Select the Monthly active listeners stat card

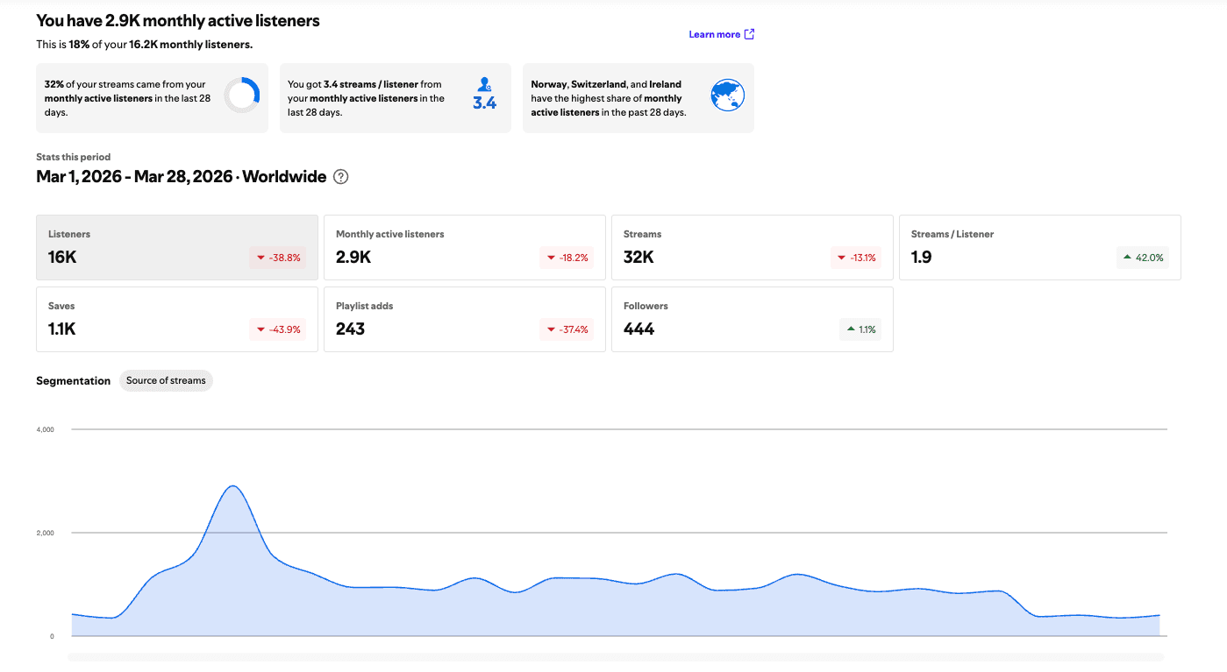click(465, 248)
